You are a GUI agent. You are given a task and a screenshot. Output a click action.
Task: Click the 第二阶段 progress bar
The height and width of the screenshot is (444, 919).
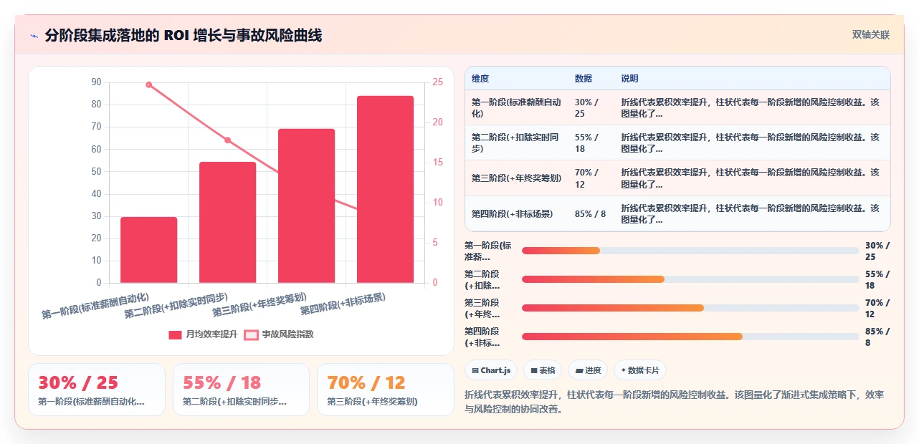pos(690,279)
